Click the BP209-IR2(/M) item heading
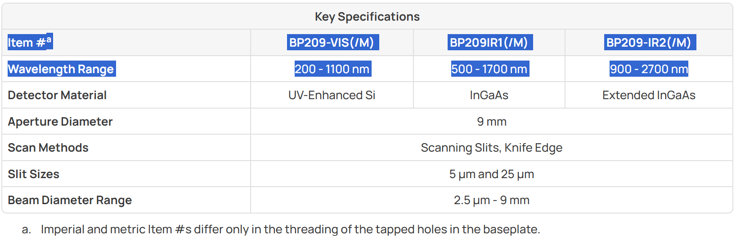 (x=649, y=43)
